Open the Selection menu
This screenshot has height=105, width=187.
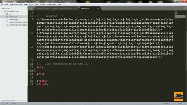(13, 4)
